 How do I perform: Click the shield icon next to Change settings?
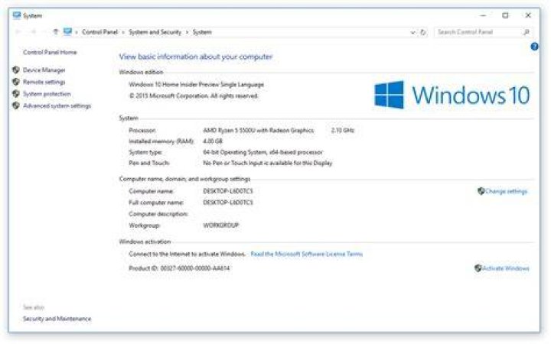click(481, 191)
